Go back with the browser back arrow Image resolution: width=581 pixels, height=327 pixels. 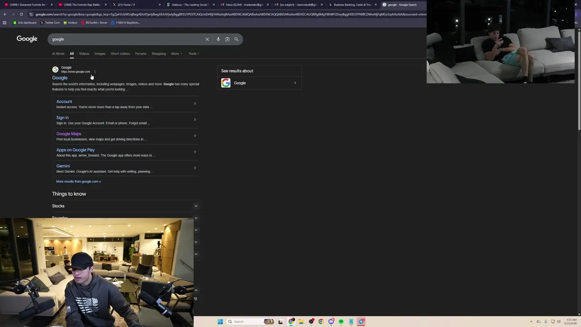point(5,14)
